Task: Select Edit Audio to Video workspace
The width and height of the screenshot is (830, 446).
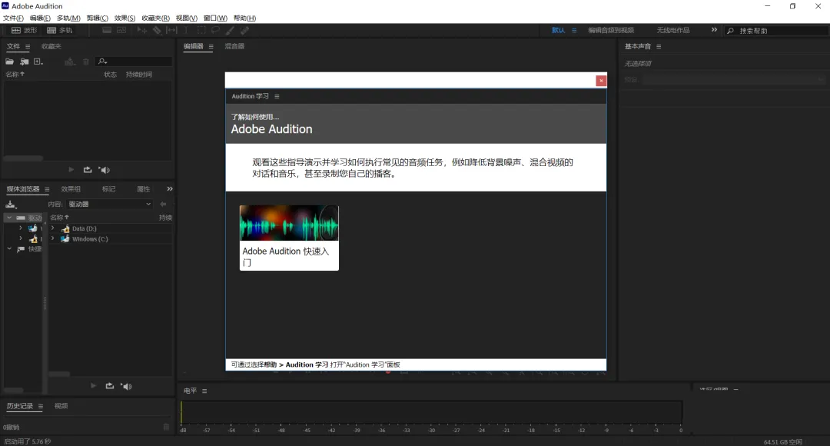Action: point(610,30)
